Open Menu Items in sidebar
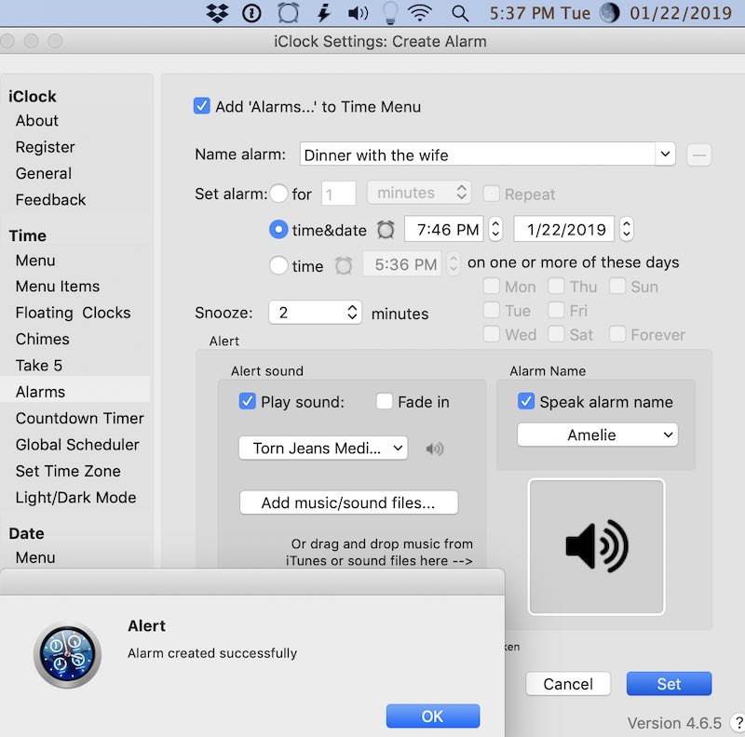 pos(58,287)
